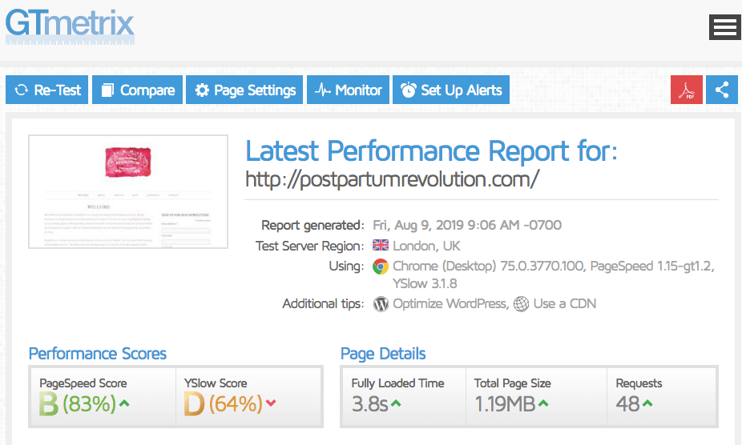Click the Chrome browser icon
742x445 pixels.
click(x=381, y=267)
